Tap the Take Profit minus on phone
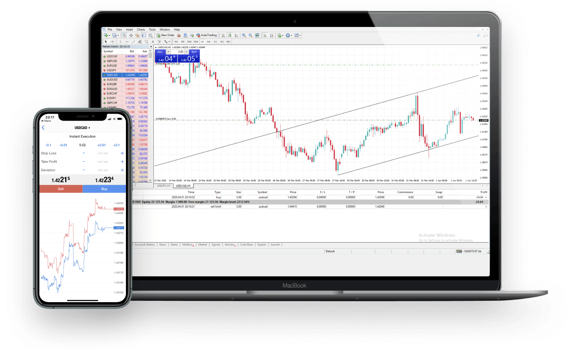Viewport: 581px width, 349px height. (x=84, y=162)
